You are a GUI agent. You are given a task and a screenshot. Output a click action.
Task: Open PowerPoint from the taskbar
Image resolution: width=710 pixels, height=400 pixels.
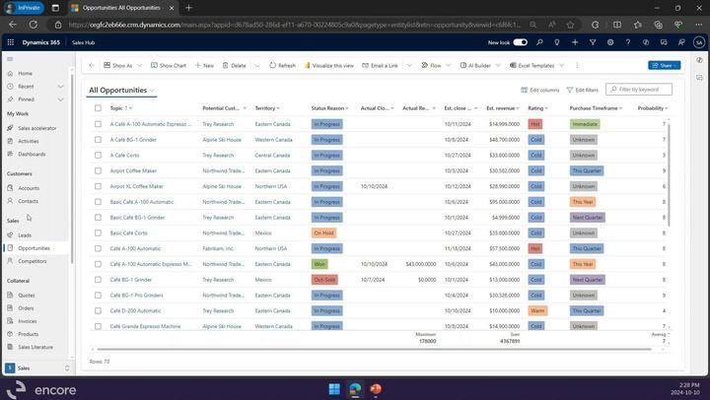coord(376,389)
